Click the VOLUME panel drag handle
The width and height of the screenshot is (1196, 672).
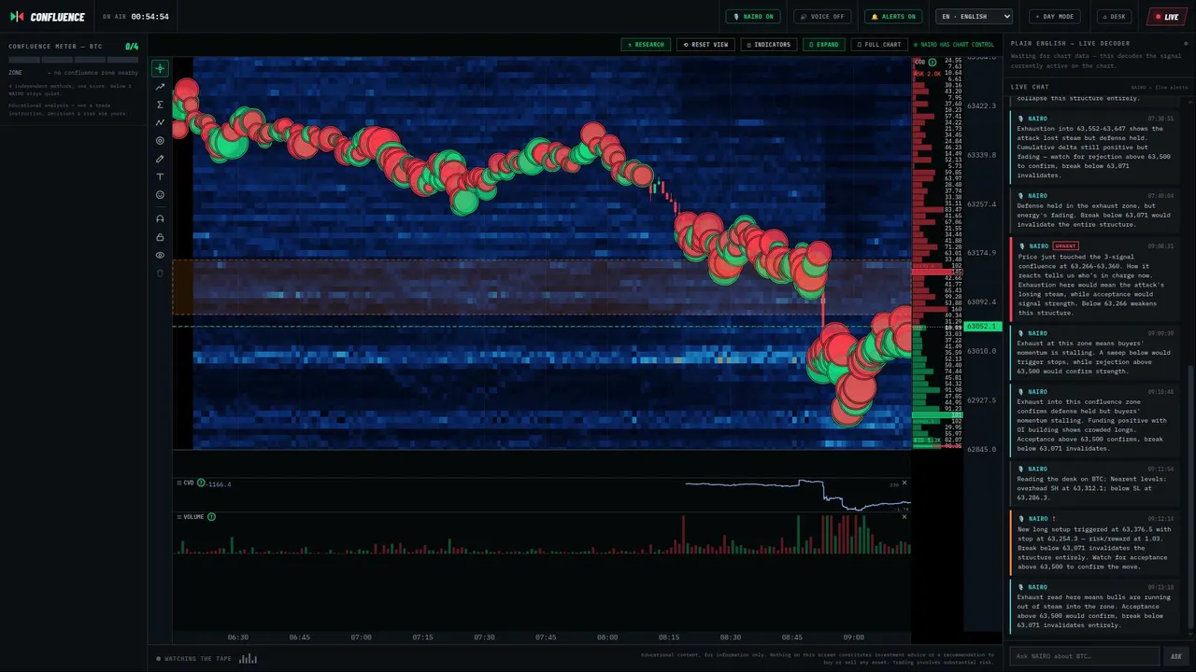coord(178,516)
